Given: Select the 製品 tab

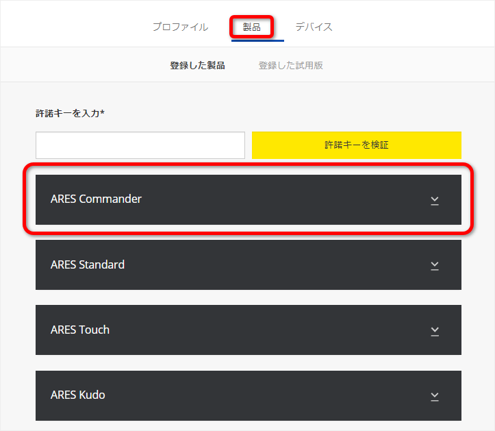Looking at the screenshot, I should click(x=251, y=27).
